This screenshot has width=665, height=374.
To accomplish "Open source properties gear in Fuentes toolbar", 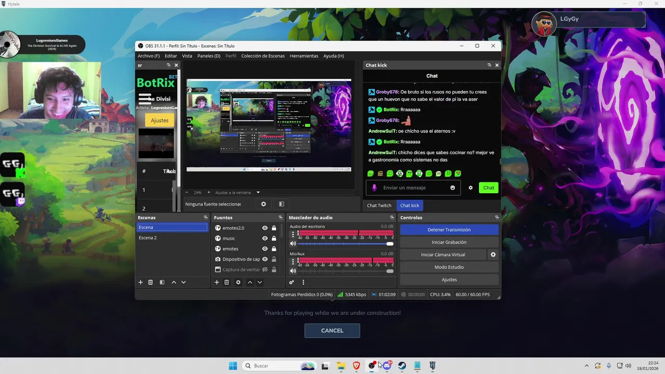I will click(x=238, y=282).
